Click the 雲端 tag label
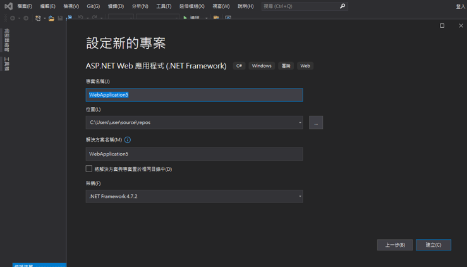The width and height of the screenshot is (467, 267). pos(286,66)
